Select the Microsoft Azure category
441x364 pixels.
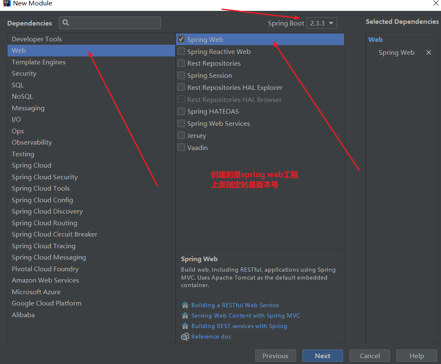[x=92, y=292]
